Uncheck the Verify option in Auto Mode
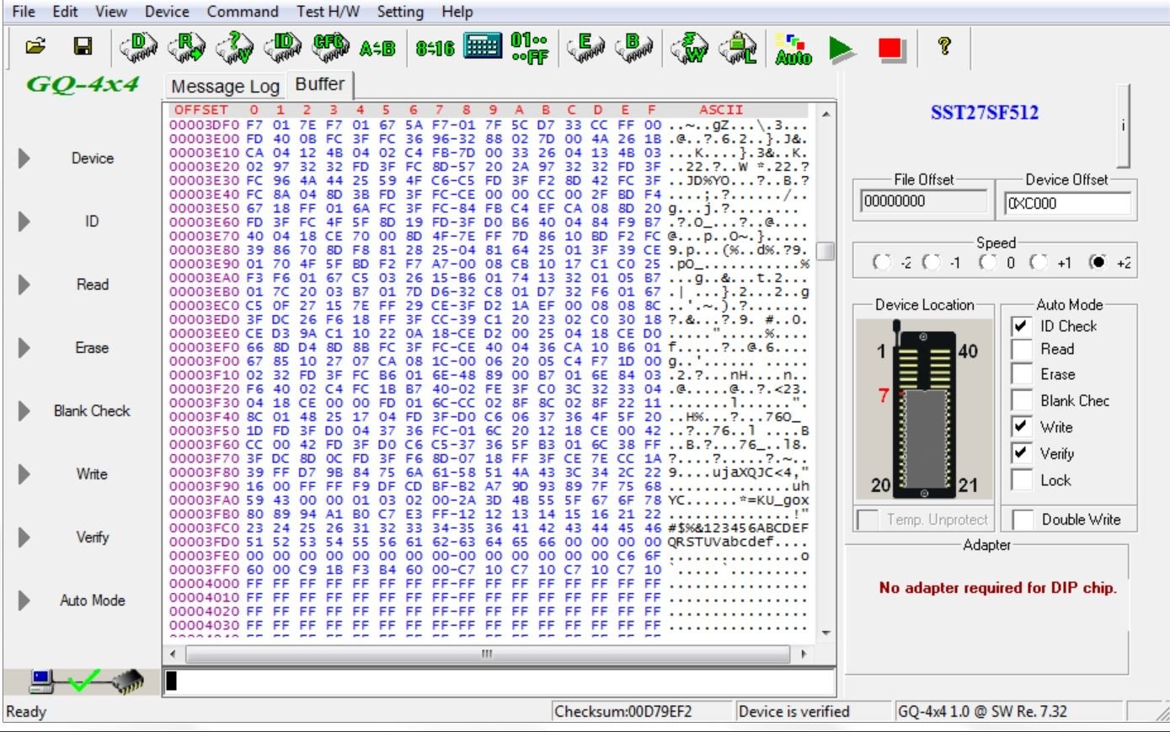The width and height of the screenshot is (1170, 732). click(1022, 453)
